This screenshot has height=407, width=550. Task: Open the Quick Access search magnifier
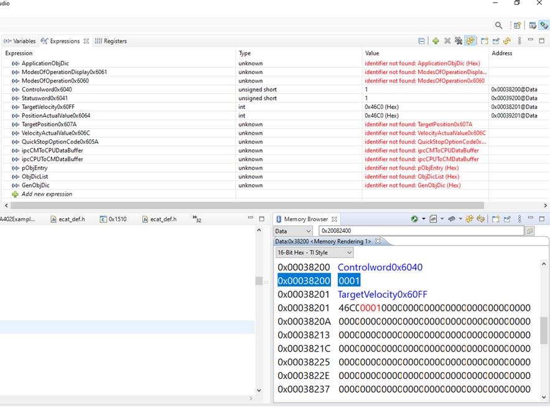(x=498, y=25)
